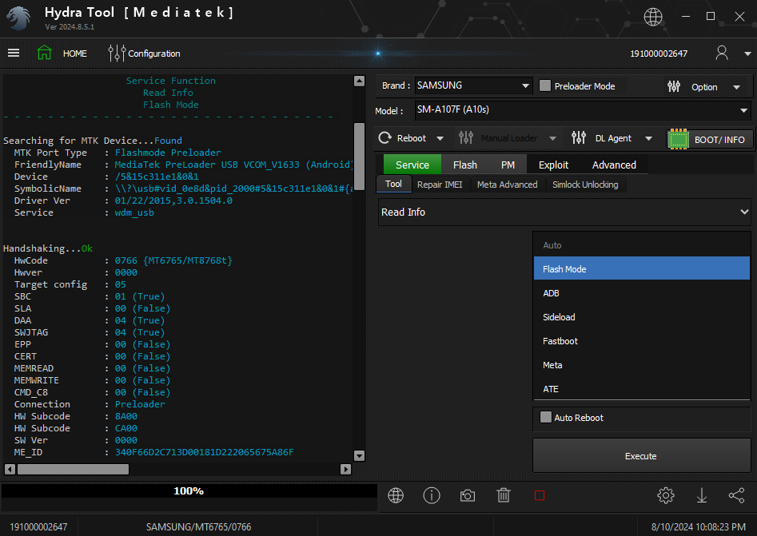The image size is (757, 536).
Task: Click the account number 191000002647 in header
Action: pos(659,54)
